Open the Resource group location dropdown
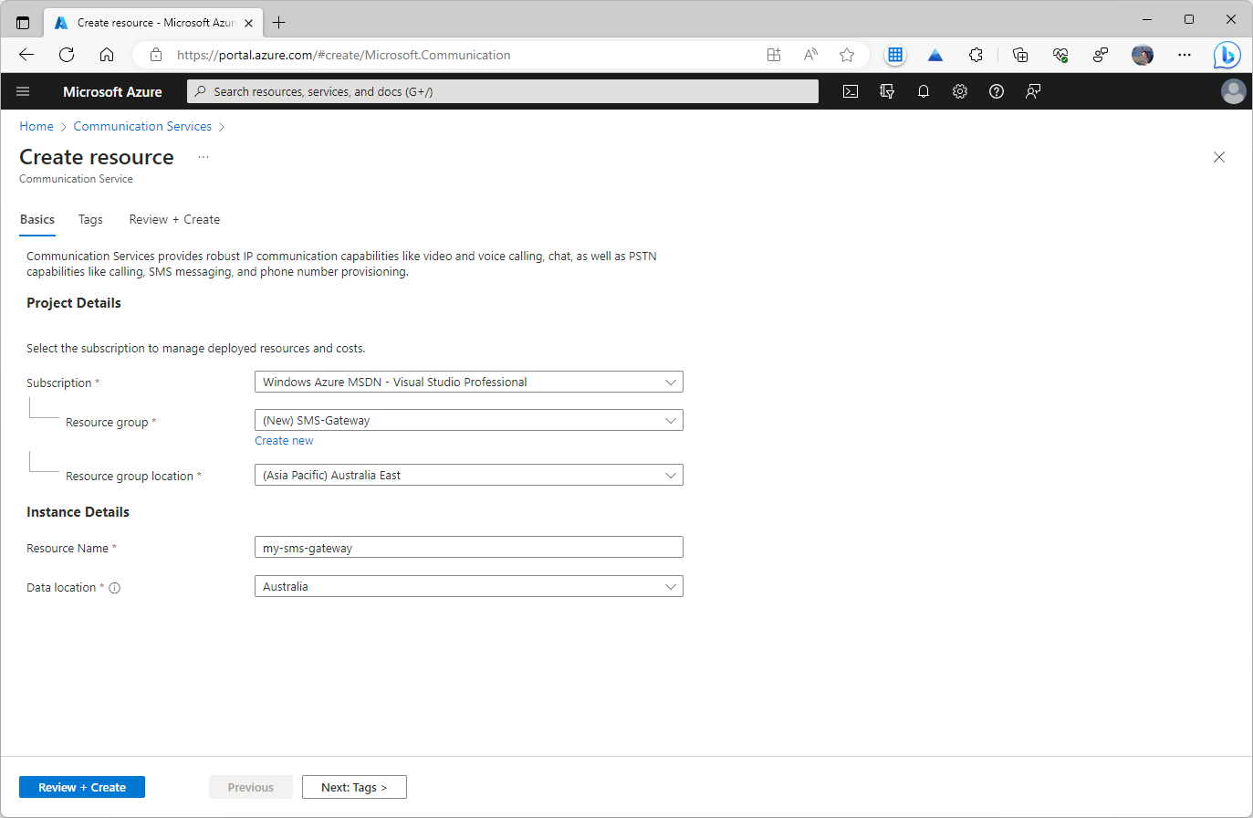 tap(468, 476)
